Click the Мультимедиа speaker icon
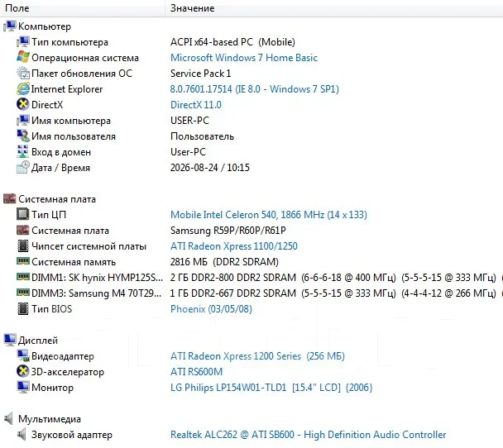 pos(8,418)
